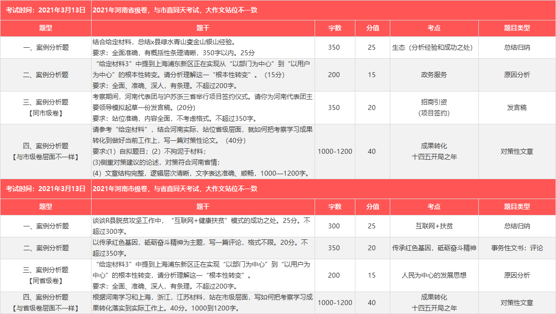
Task: Select the 考点 header in the municipal table
Action: point(434,207)
